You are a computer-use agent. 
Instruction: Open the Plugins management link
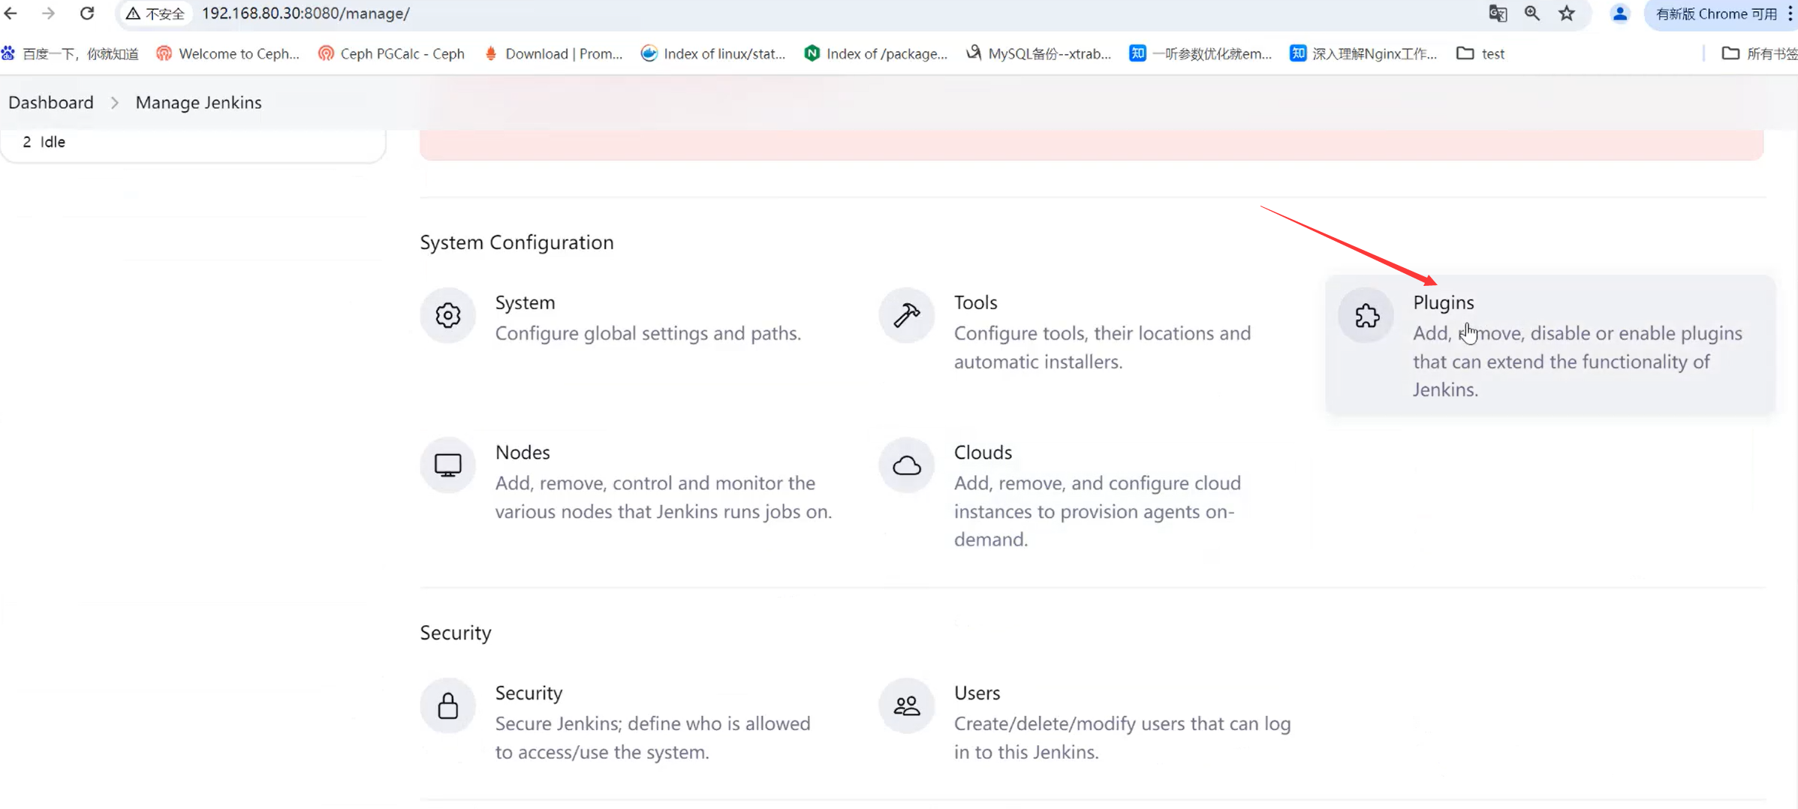coord(1443,302)
